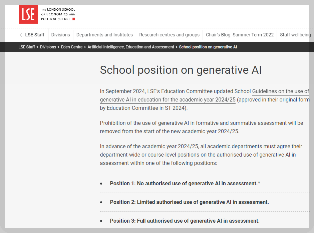The height and width of the screenshot is (233, 314).
Task: Open Guidelines on the use of generative AI link
Action: point(205,95)
